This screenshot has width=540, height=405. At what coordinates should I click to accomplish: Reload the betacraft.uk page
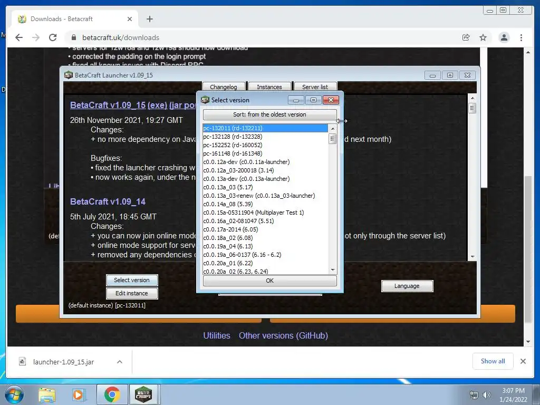(x=53, y=37)
